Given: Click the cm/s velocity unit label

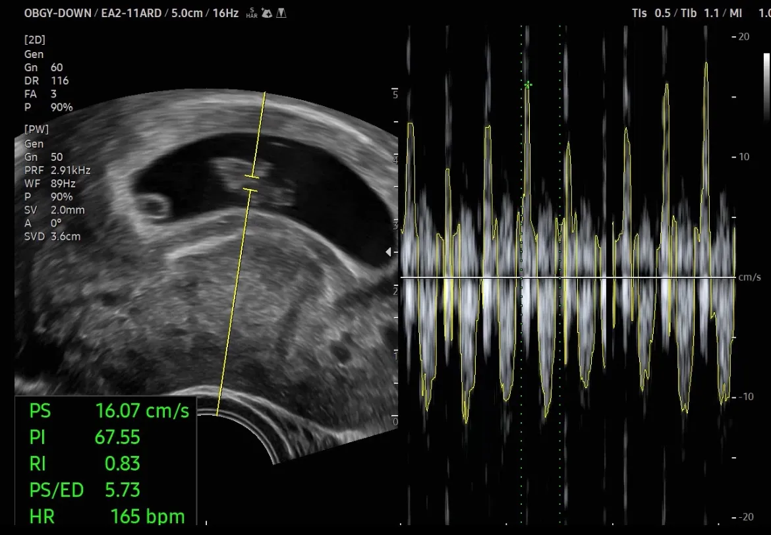Looking at the screenshot, I should click(x=750, y=277).
